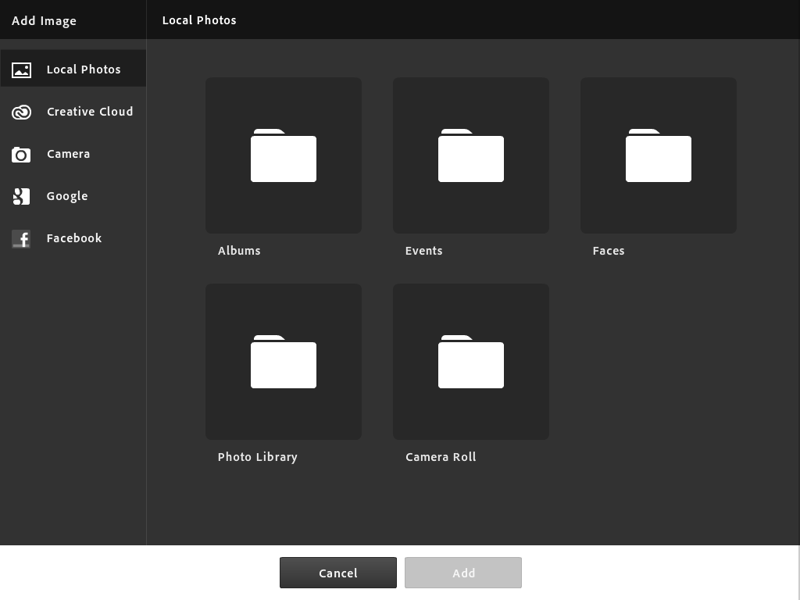
Task: Open the Camera Roll folder icon
Action: (x=470, y=362)
